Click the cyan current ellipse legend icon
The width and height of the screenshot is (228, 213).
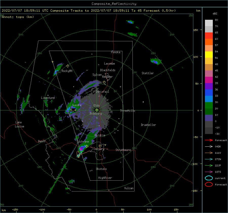pos(209,178)
